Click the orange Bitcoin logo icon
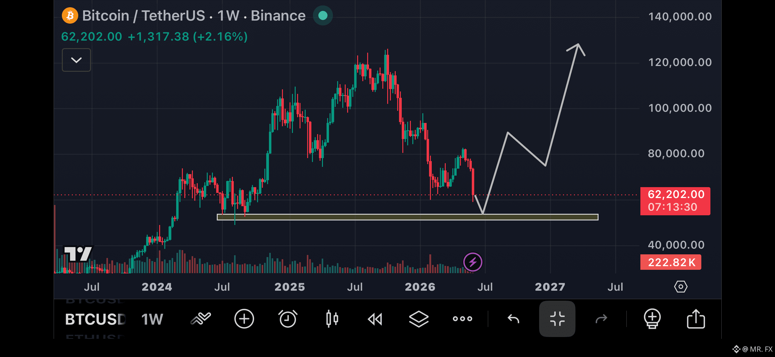The image size is (775, 357). click(x=70, y=16)
